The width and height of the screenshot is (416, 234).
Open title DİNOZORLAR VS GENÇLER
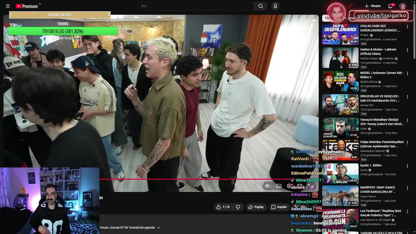[380, 98]
